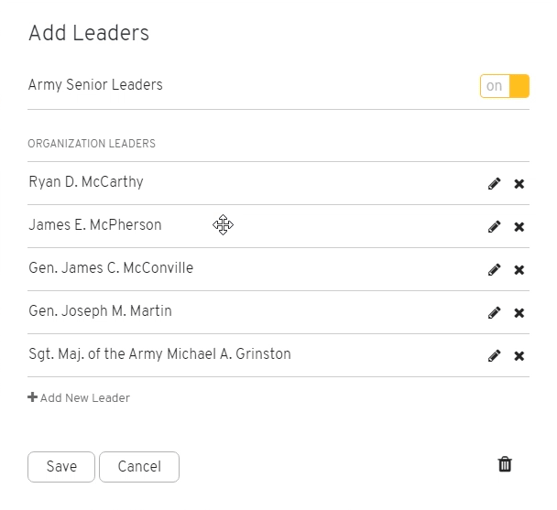Edit Gen. James C. McConville pencil icon
557x510 pixels.
coord(494,269)
